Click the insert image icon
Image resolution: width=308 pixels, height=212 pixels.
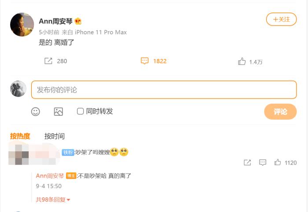59,112
